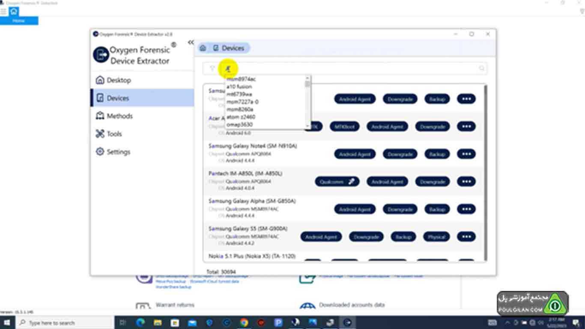
Task: Click the taskbar search box
Action: click(x=65, y=323)
